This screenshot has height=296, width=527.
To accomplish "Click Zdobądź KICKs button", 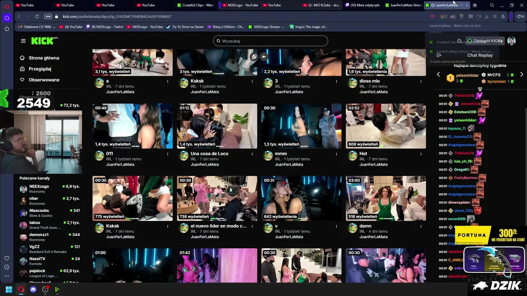I will [x=485, y=41].
